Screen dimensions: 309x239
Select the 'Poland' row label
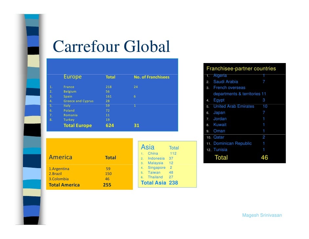(x=69, y=111)
